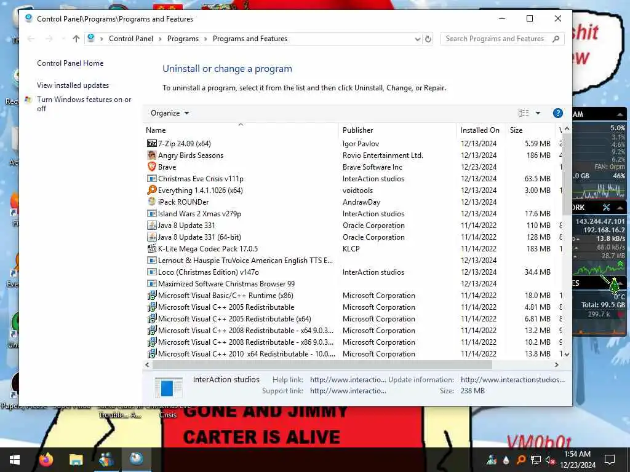Click the Control Panel icon in the address bar
Screen dimensions: 630x472
coord(91,38)
